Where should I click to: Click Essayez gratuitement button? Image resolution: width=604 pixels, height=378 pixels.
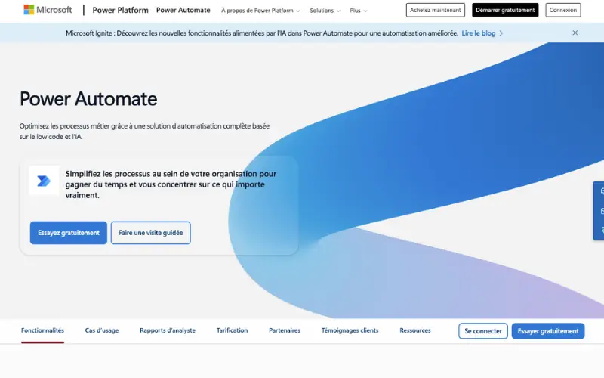[69, 233]
